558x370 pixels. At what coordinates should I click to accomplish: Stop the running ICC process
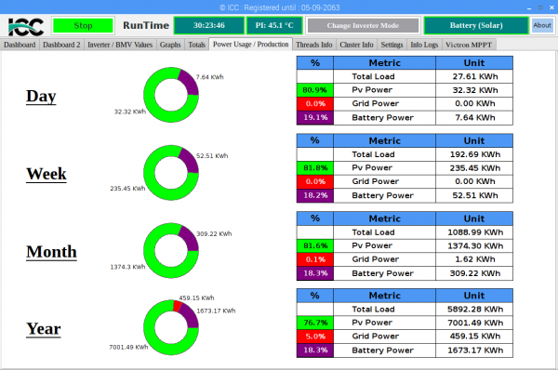[x=83, y=26]
